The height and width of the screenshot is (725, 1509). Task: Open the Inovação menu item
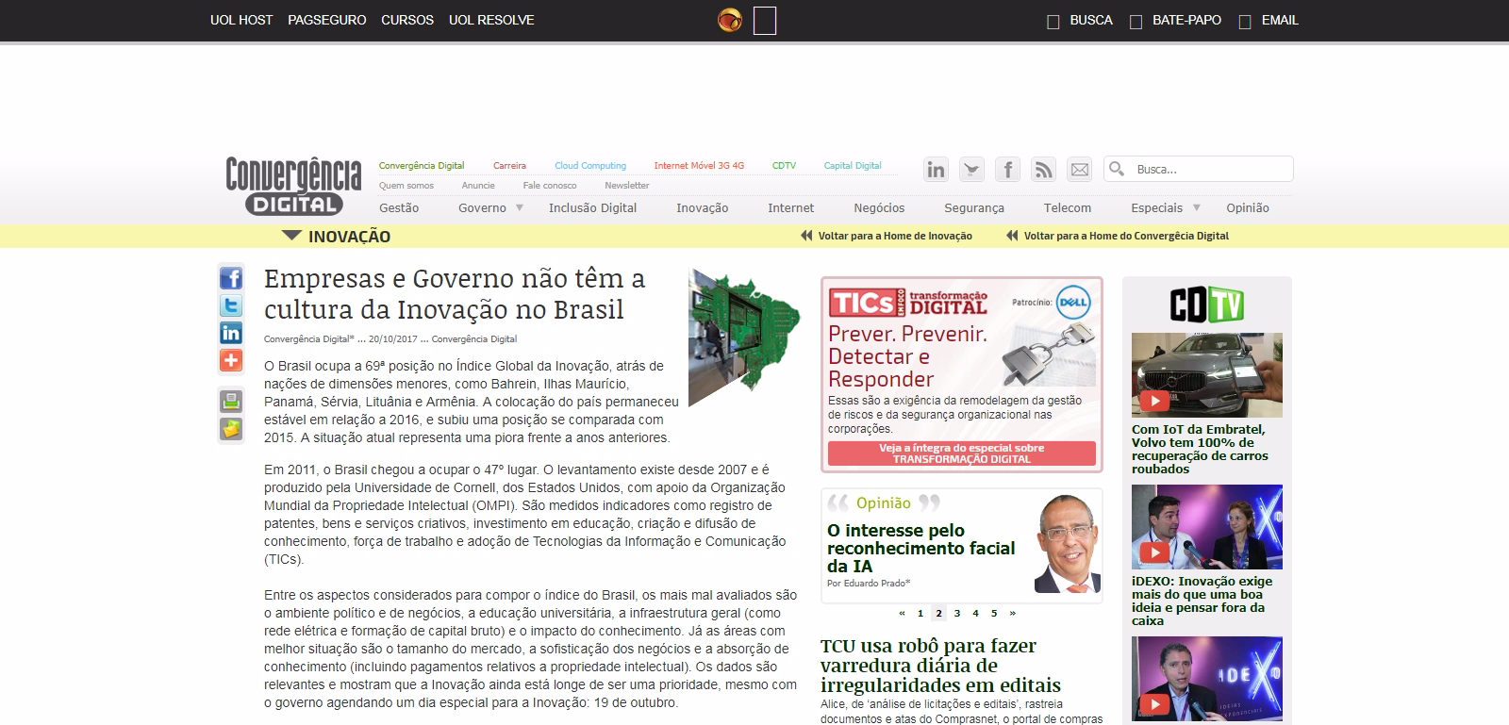pyautogui.click(x=702, y=207)
